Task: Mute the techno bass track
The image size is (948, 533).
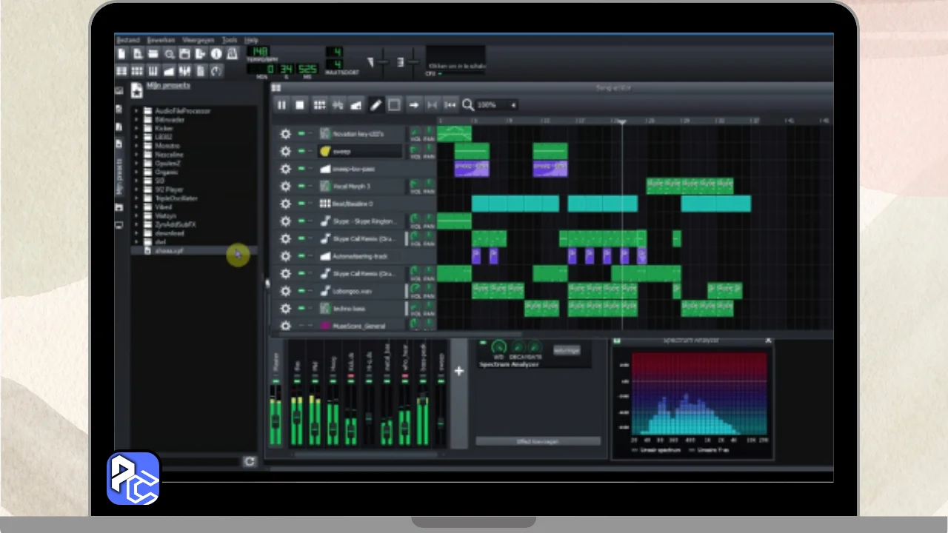Action: pyautogui.click(x=301, y=309)
